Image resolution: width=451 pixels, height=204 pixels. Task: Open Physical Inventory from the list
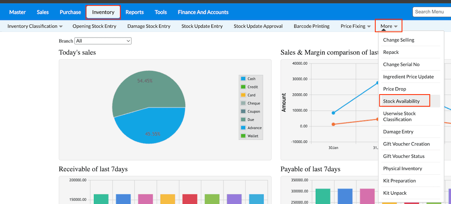pos(402,168)
